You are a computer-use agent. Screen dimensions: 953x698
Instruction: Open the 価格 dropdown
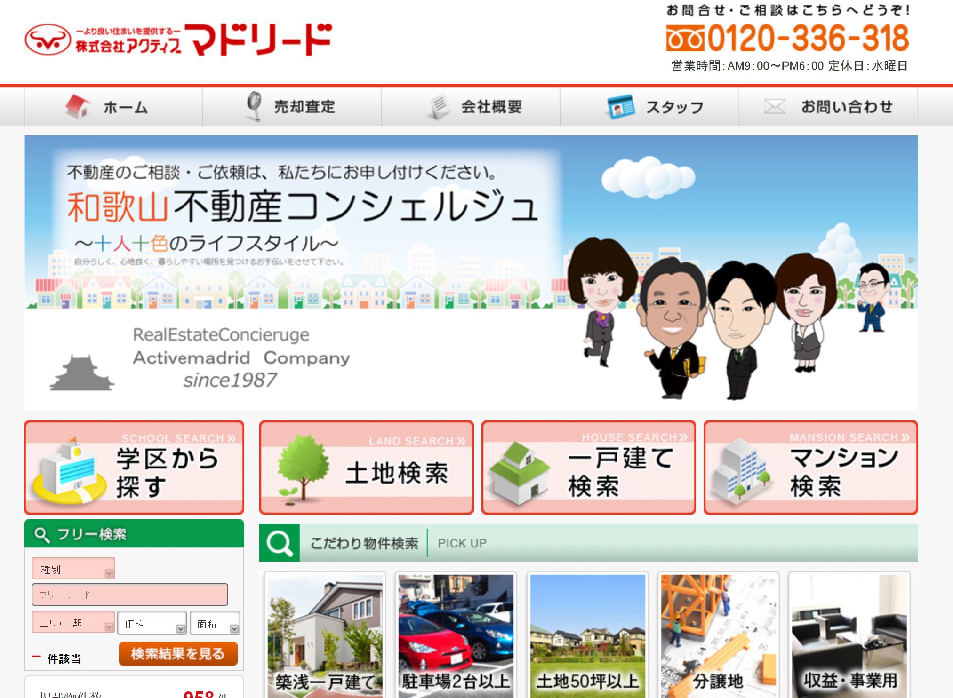click(x=152, y=624)
